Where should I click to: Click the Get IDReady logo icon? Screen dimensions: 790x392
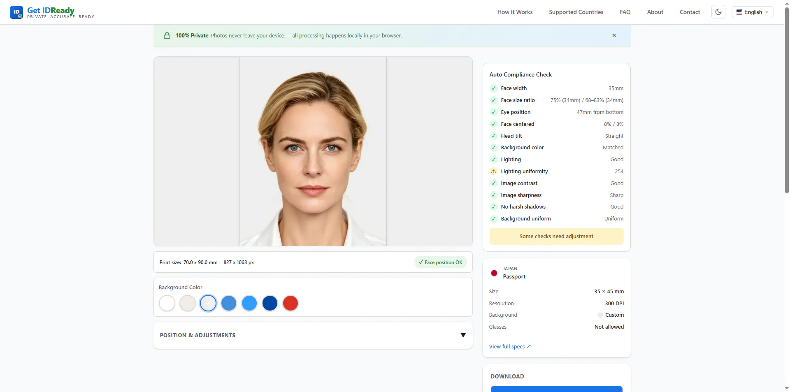pos(16,12)
